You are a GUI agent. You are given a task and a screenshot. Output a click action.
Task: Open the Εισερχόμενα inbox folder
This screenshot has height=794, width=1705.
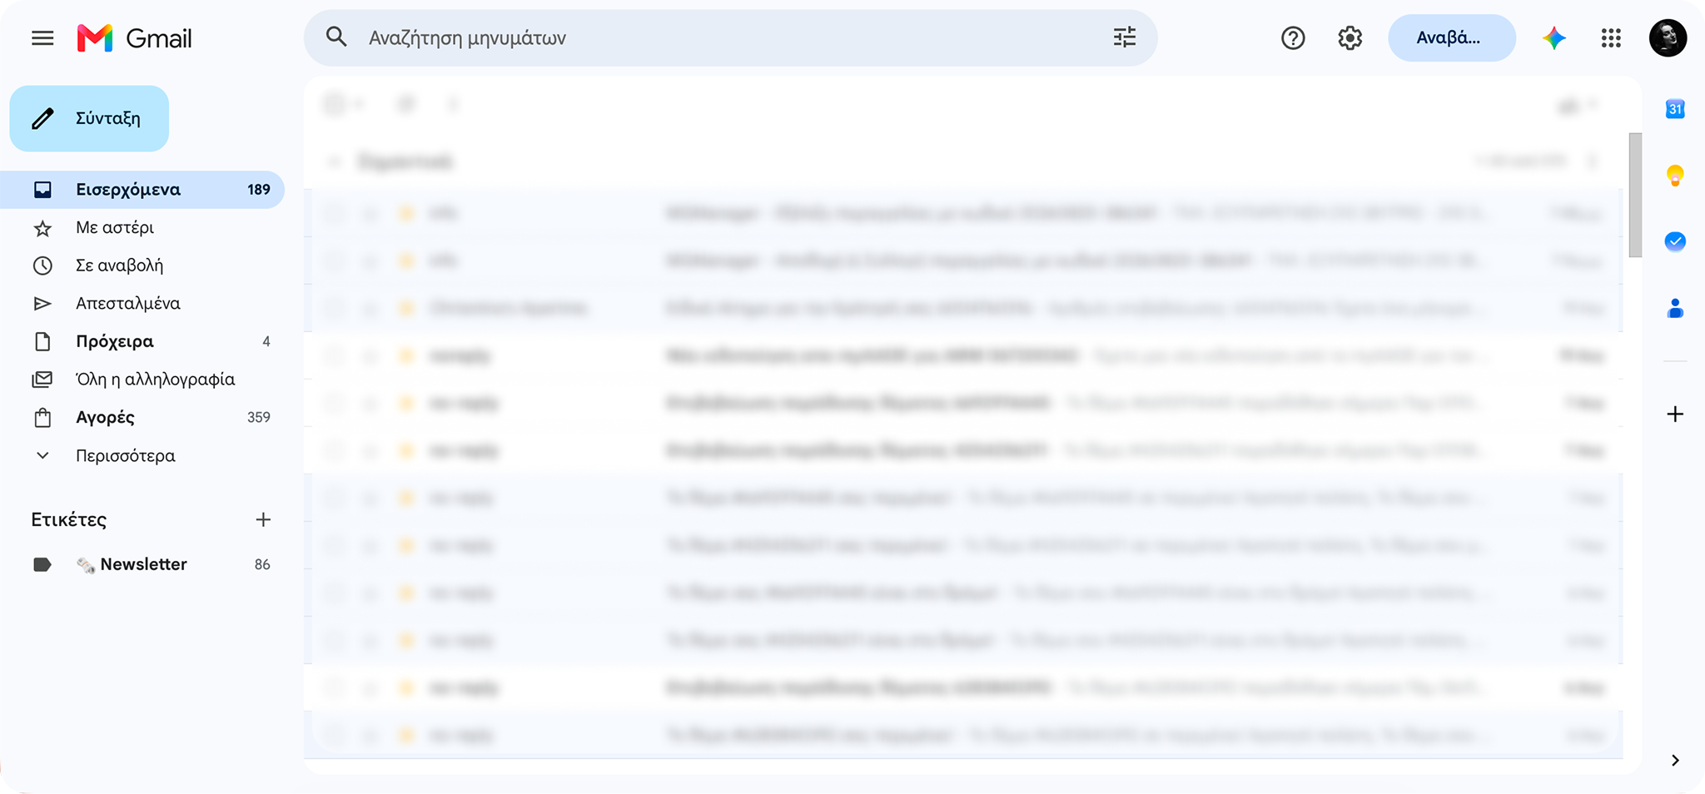[x=142, y=189]
